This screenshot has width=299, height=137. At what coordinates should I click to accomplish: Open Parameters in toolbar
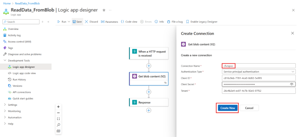pyautogui.click(x=109, y=22)
